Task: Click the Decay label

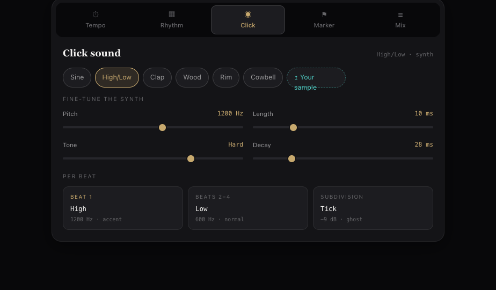Action: coord(262,145)
